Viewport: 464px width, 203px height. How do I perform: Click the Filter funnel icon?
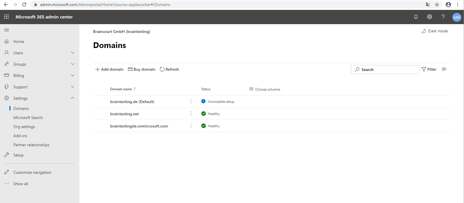tap(424, 69)
